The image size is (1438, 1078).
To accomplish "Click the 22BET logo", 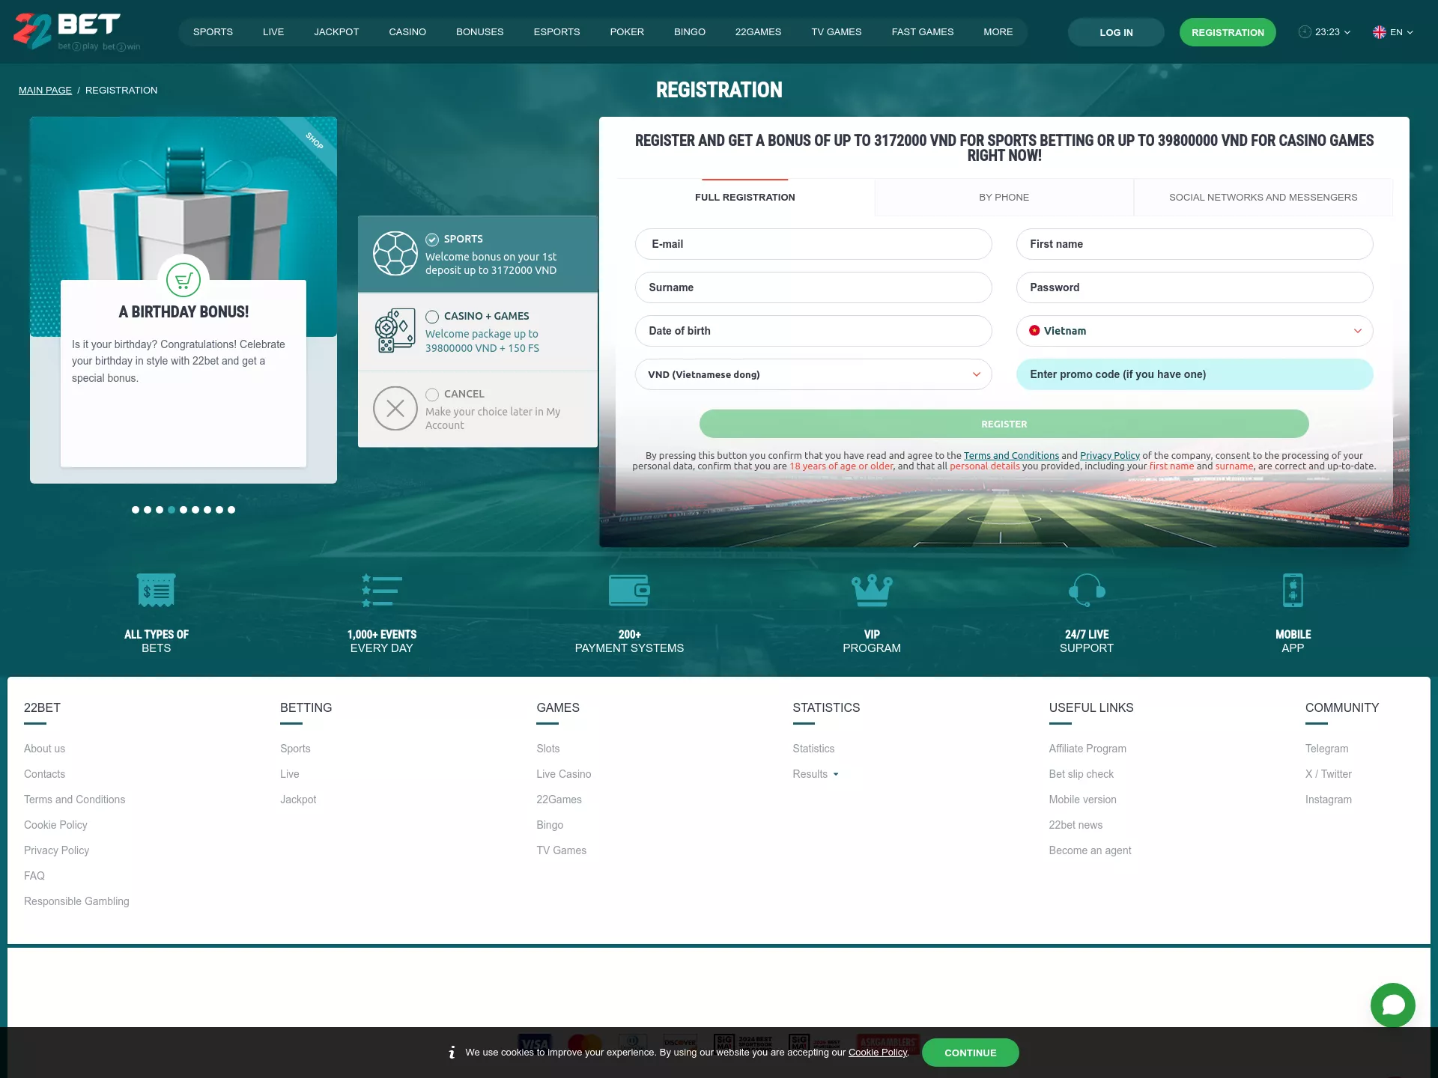I will click(76, 31).
